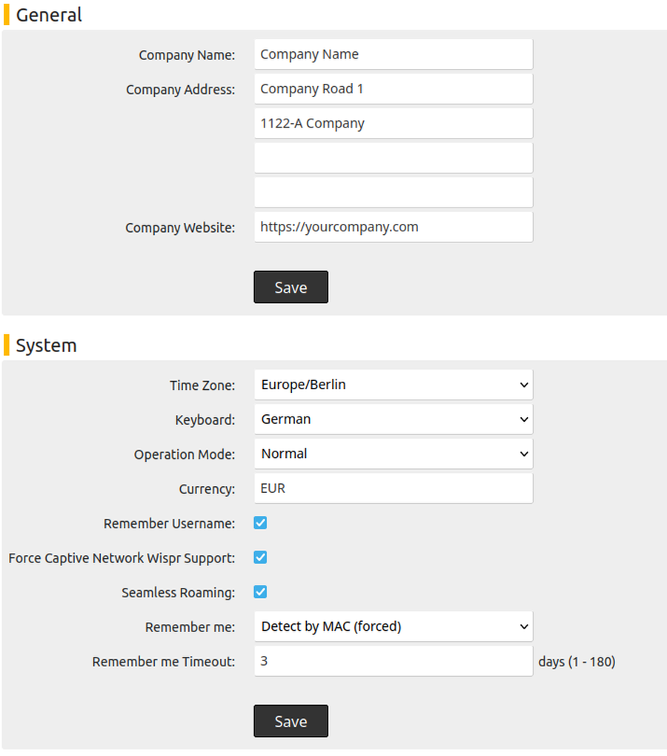Select the Company Website URL field

click(x=393, y=226)
